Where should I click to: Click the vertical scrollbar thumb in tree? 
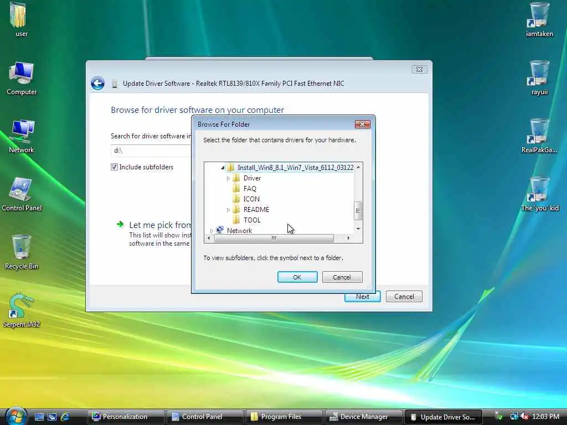coord(358,211)
